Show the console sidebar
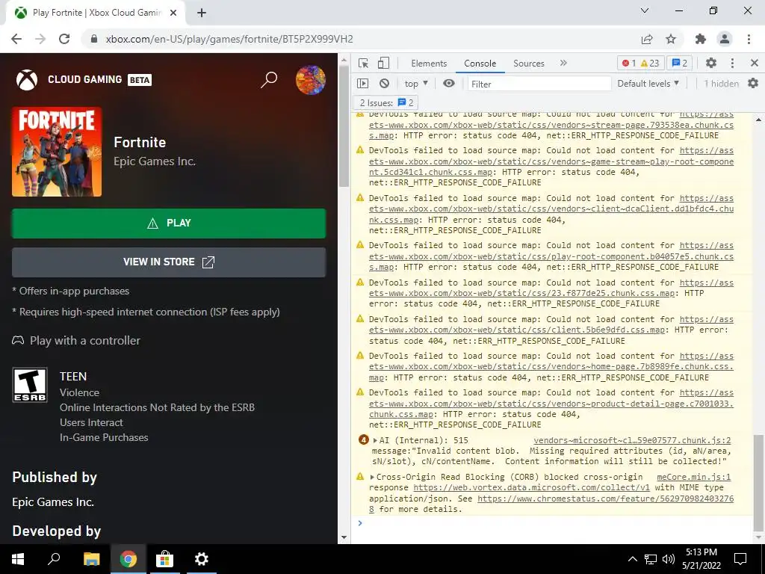This screenshot has width=765, height=574. point(362,84)
